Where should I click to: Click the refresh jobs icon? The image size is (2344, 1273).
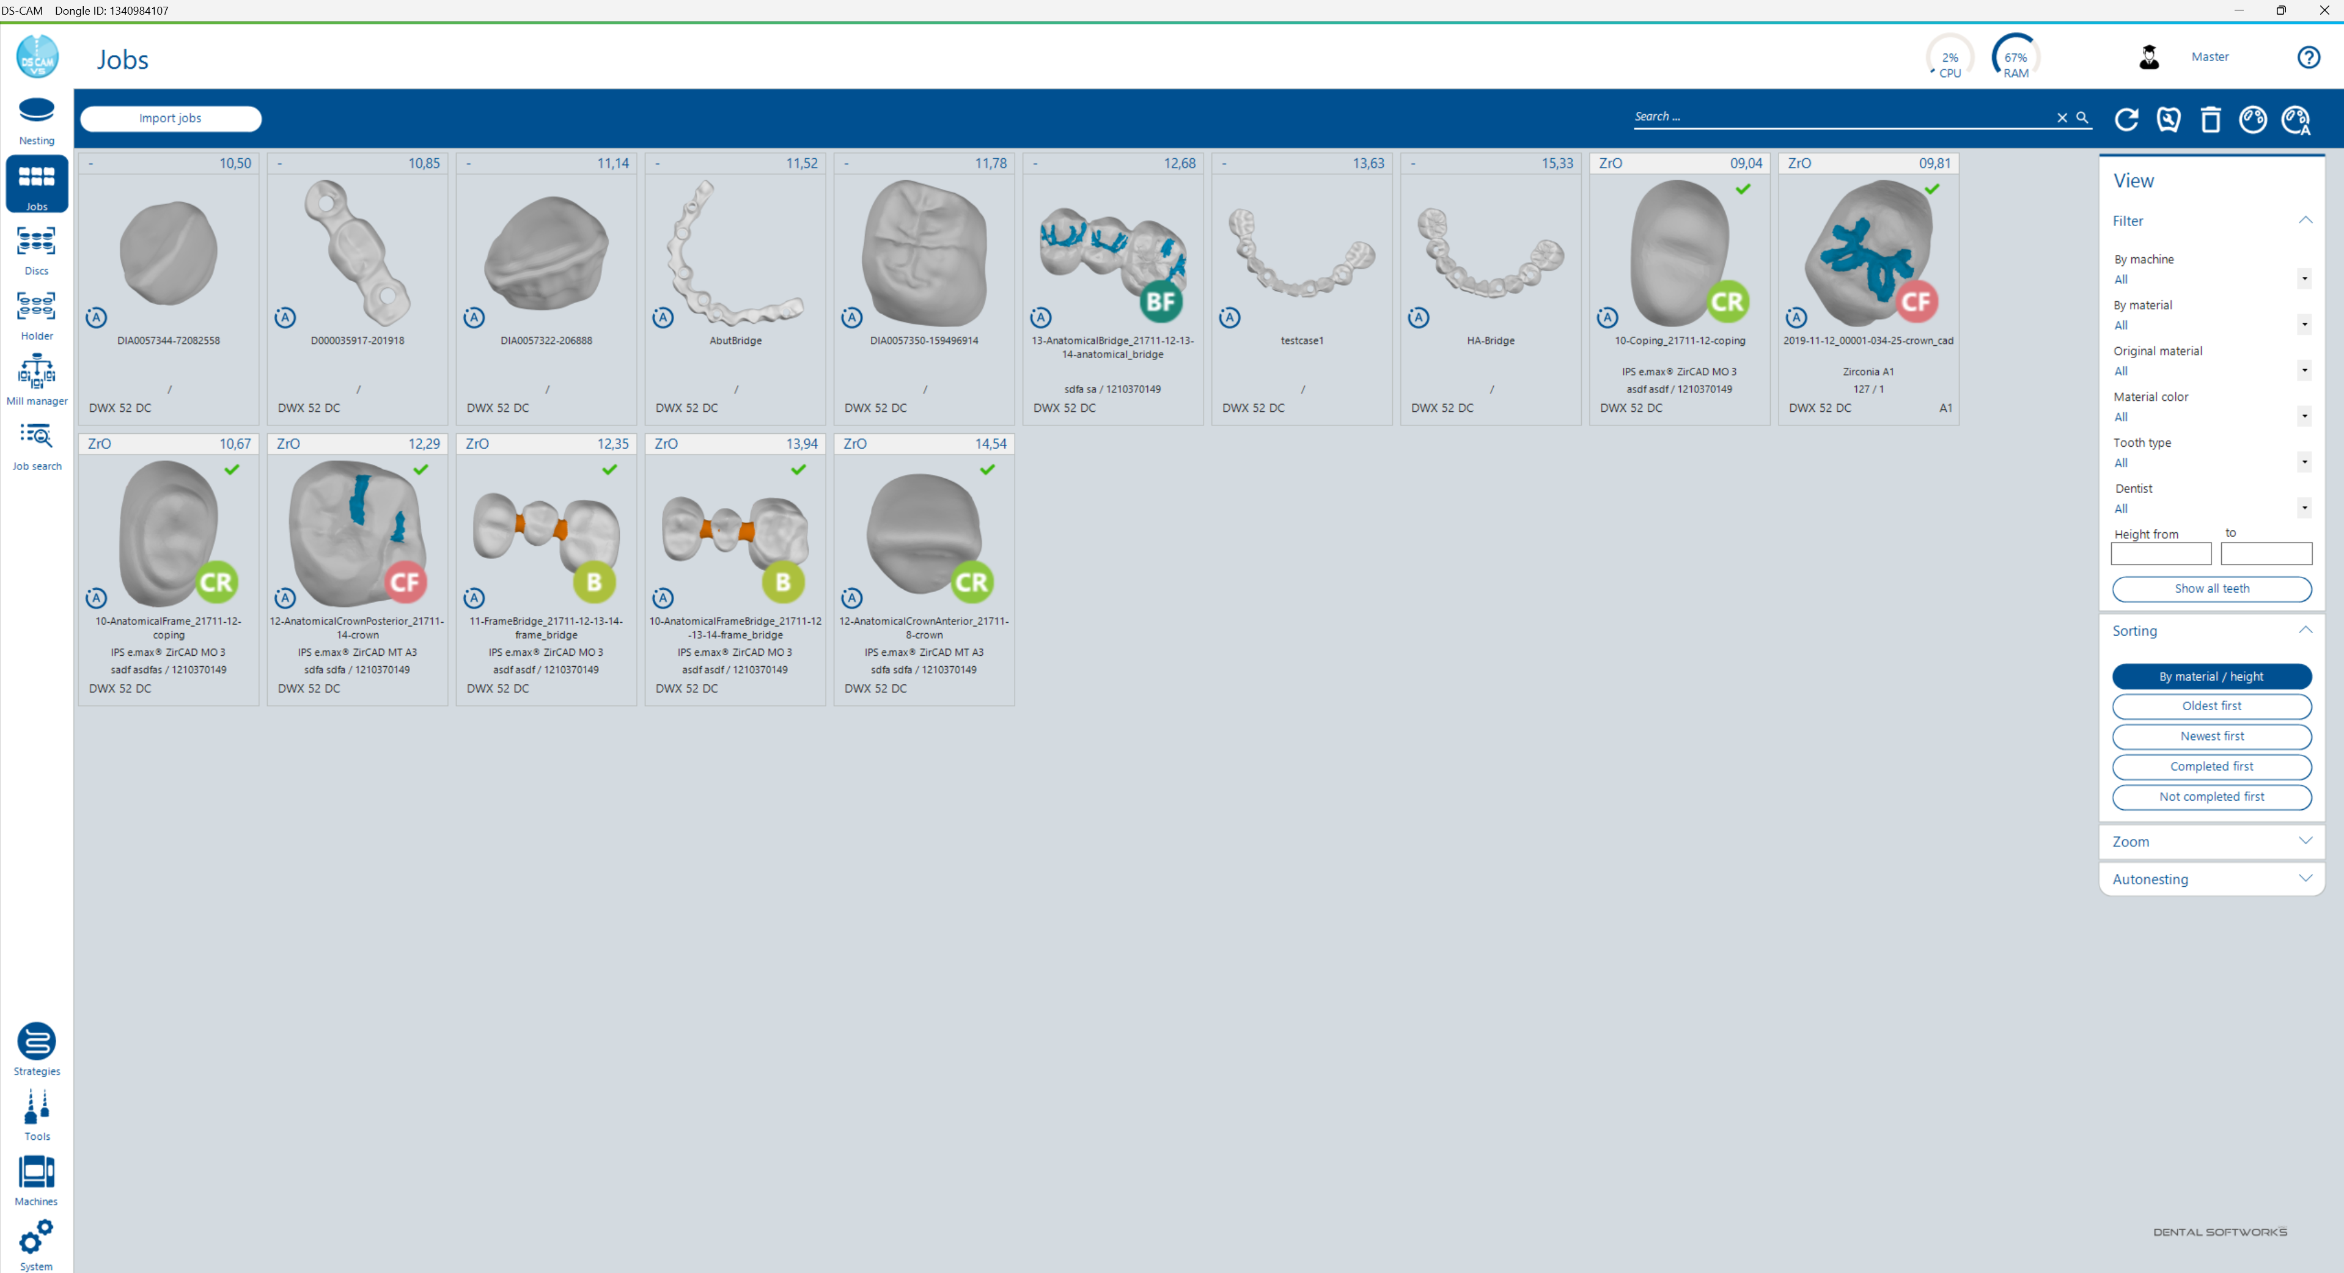(x=2126, y=119)
